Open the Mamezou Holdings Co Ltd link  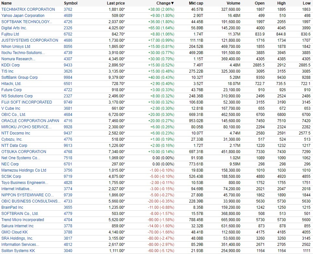click(x=24, y=171)
